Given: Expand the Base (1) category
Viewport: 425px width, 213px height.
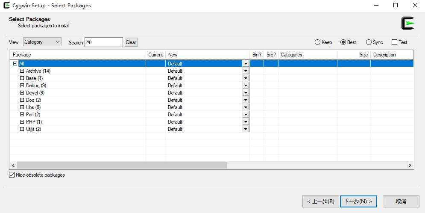Looking at the screenshot, I should [22, 78].
